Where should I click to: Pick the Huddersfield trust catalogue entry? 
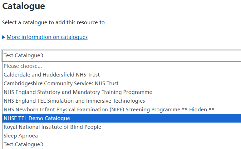click(121, 75)
